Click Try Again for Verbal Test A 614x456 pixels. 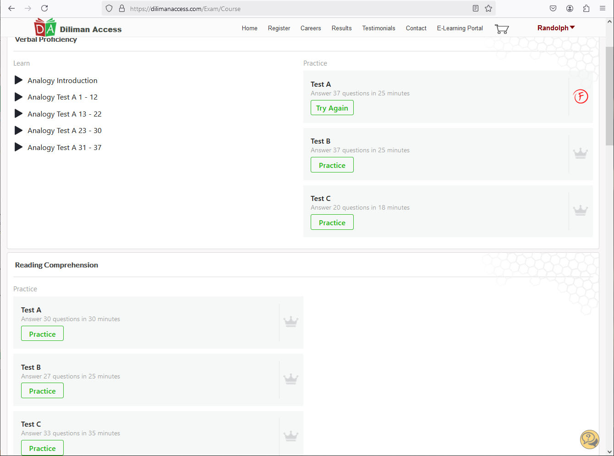coord(332,108)
